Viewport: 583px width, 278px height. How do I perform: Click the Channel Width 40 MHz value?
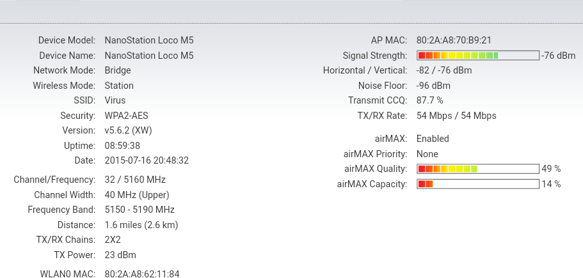tap(136, 194)
